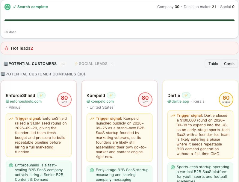Click the '30 done' status text
This screenshot has width=239, height=182.
(x=10, y=32)
